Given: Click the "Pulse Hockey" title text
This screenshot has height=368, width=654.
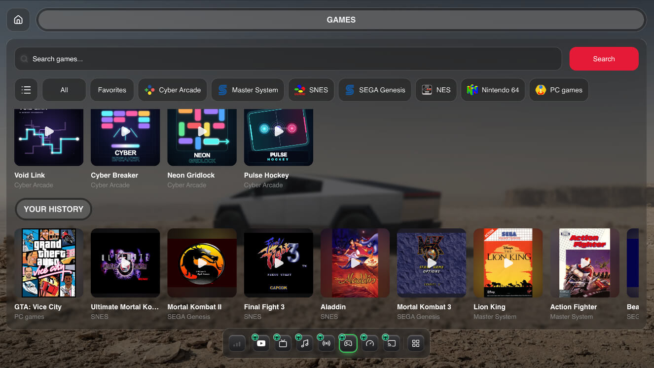Looking at the screenshot, I should coord(266,175).
